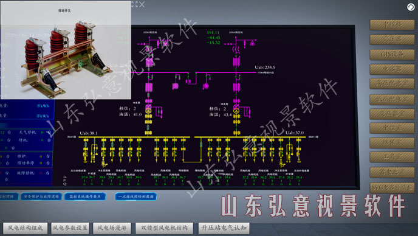Switch to 风电场漫游 tab

click(112, 228)
